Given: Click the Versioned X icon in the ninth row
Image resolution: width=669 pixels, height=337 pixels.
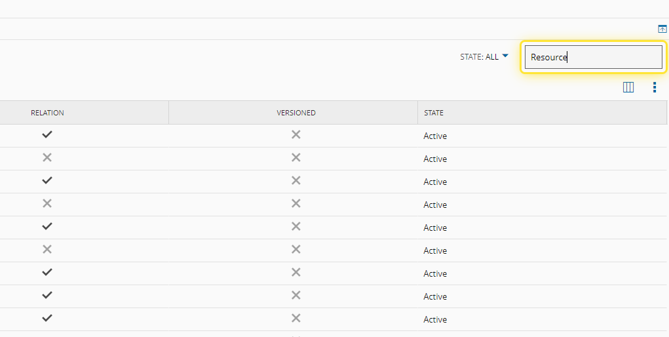Looking at the screenshot, I should 296,318.
